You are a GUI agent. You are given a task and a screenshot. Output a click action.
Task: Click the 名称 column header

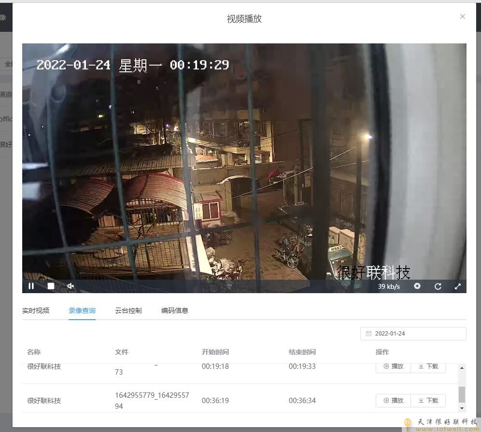(34, 352)
